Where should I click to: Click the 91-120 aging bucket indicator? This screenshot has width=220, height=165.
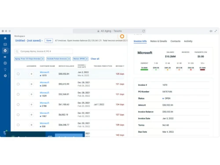pyautogui.click(x=191, y=70)
